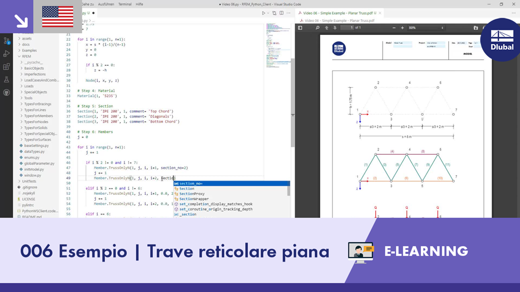Screen dimensions: 520x292
Task: Expand the UnitTests folder
Action: [29, 181]
